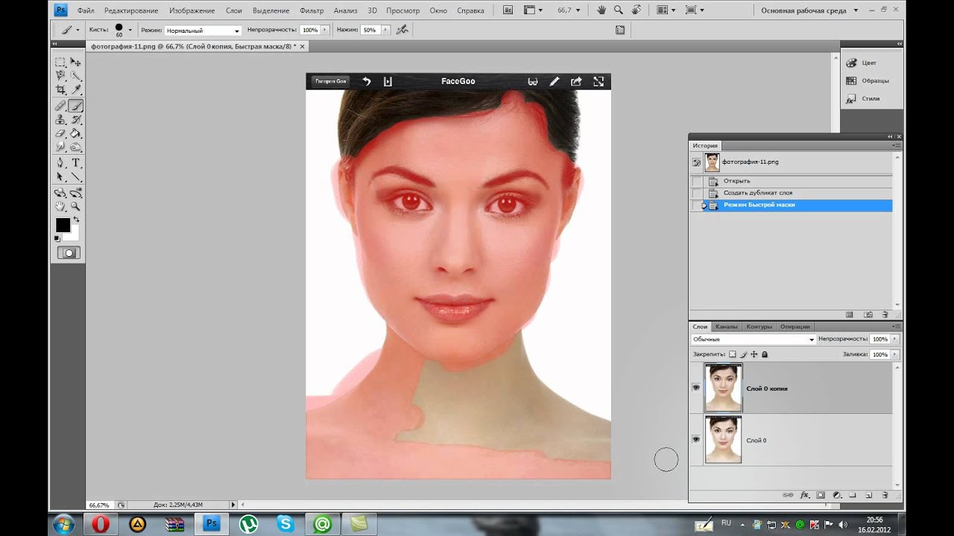Open layer Заливка slider arrow
This screenshot has height=536, width=954.
(894, 354)
